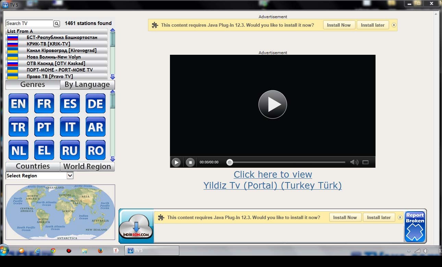Viewport: 442px width, 267px height.
Task: Switch to the Countries tab
Action: 33,166
